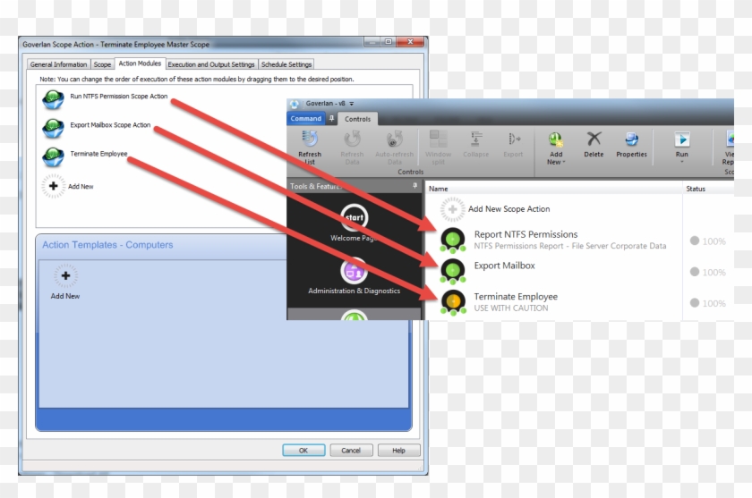Click the Terminate Employee module globe icon
This screenshot has width=752, height=498.
(53, 156)
